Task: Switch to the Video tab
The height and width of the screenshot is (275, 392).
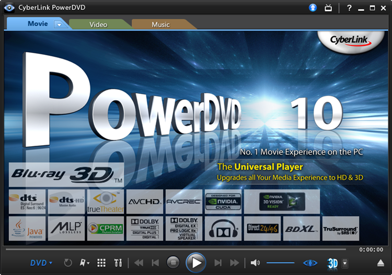Action: 98,25
